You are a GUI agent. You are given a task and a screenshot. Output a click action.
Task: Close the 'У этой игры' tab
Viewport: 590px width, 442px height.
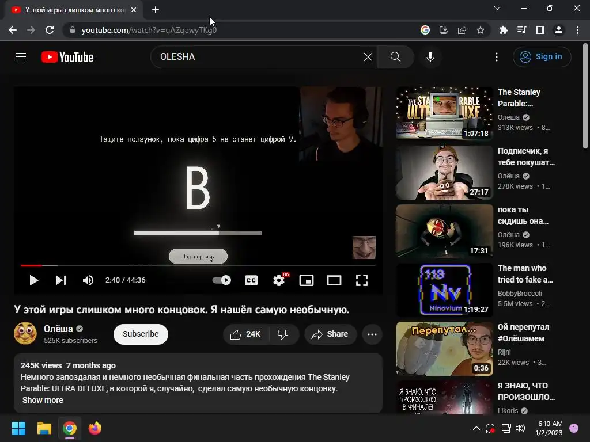[x=134, y=10]
